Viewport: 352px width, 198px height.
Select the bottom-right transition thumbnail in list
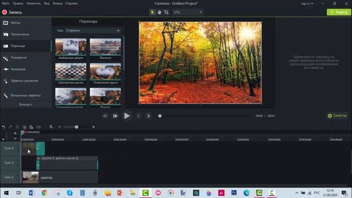[105, 96]
